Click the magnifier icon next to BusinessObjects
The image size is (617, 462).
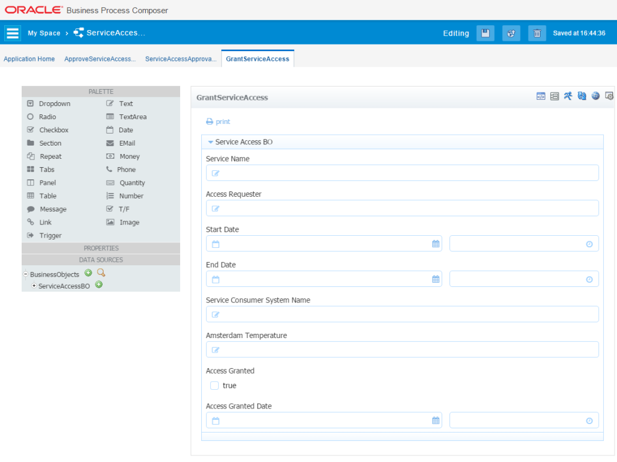[x=101, y=273]
